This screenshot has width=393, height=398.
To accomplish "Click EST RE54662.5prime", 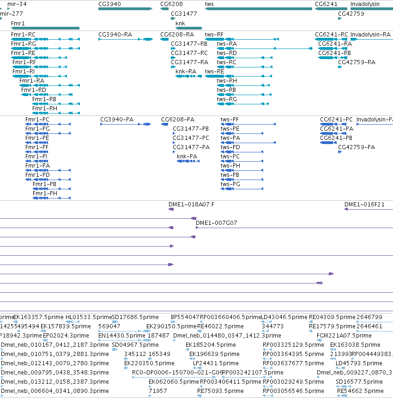I will tap(360, 391).
